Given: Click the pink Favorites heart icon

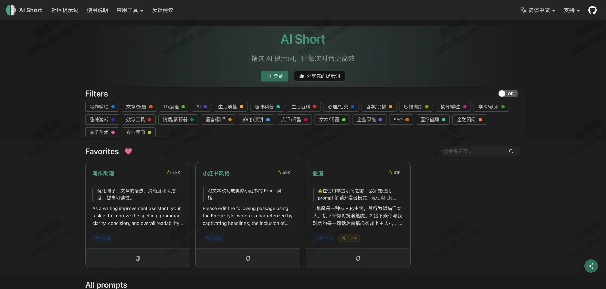Looking at the screenshot, I should pyautogui.click(x=128, y=151).
